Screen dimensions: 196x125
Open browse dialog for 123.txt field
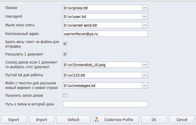(145, 75)
